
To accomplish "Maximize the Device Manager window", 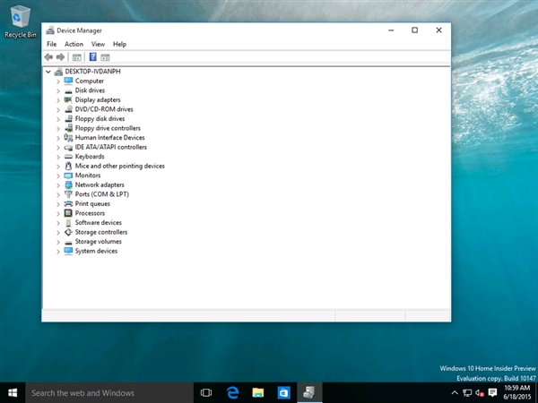I will pyautogui.click(x=414, y=30).
